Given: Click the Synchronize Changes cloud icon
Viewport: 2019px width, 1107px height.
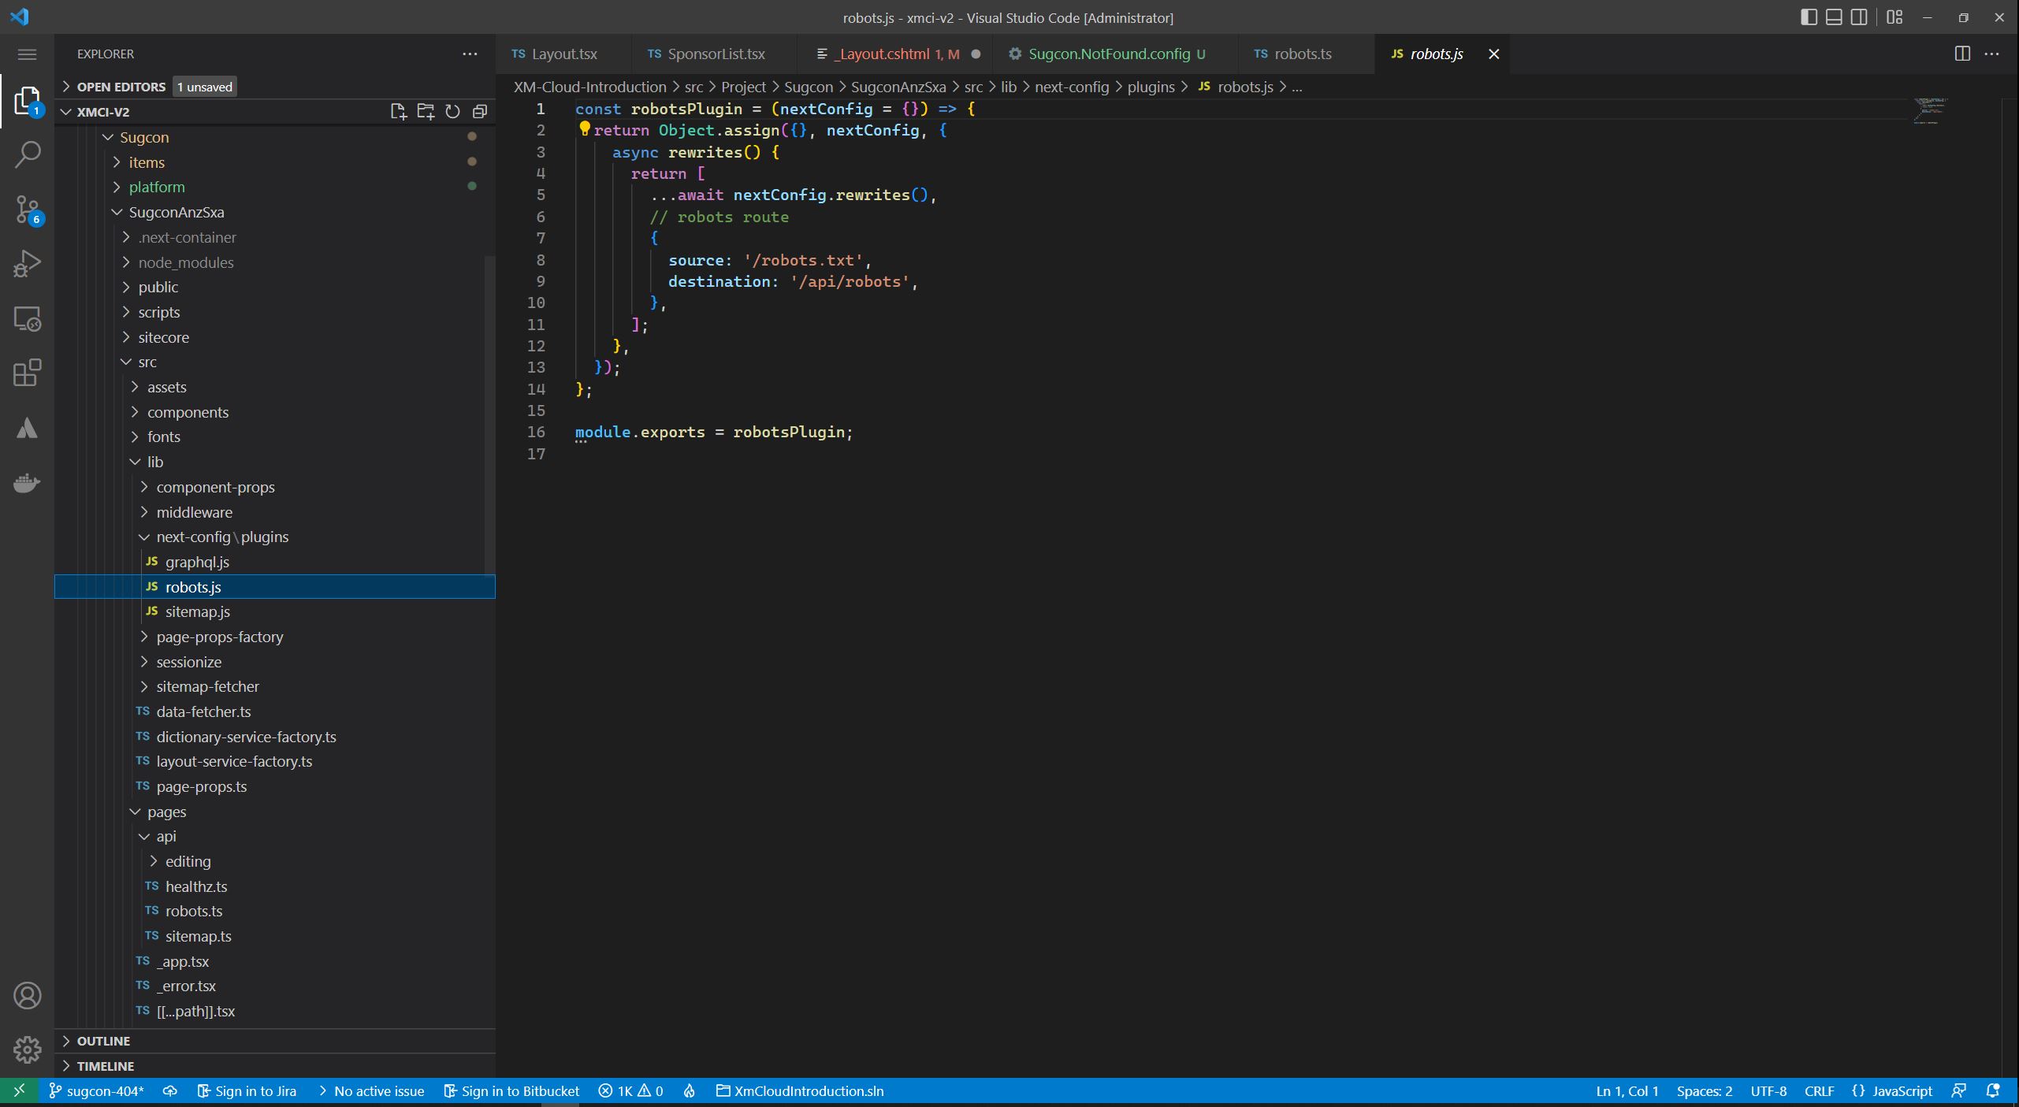Looking at the screenshot, I should click(169, 1090).
